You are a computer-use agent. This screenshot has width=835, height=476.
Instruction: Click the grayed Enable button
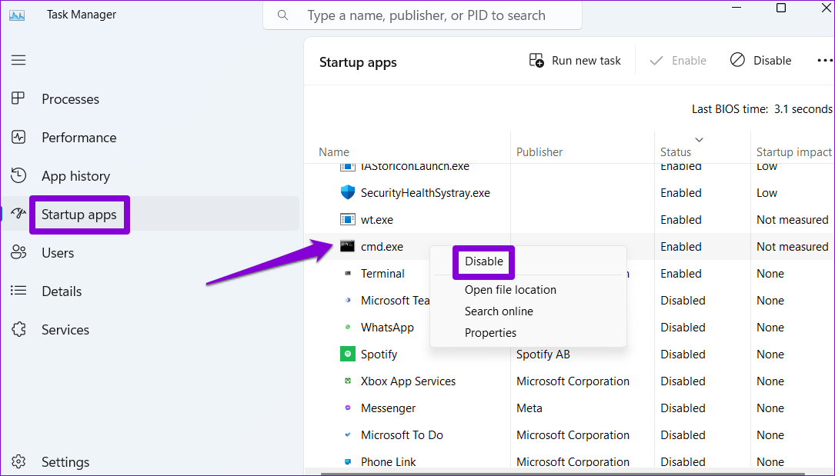[x=677, y=60]
